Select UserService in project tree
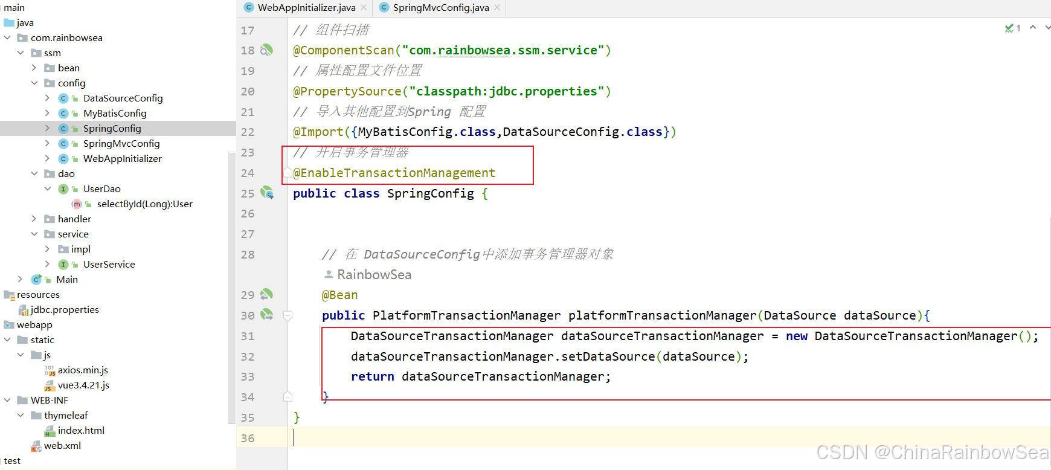Viewport: 1051px width, 470px height. [109, 264]
